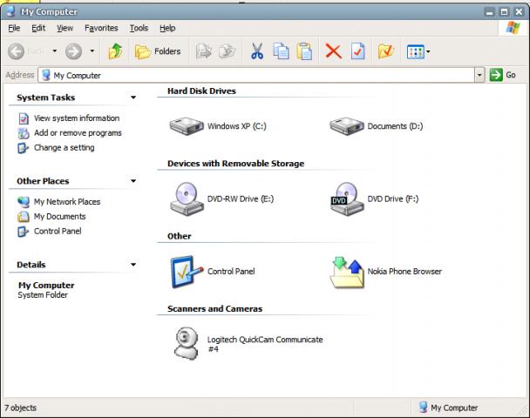Click inside the Address bar field

pyautogui.click(x=257, y=75)
